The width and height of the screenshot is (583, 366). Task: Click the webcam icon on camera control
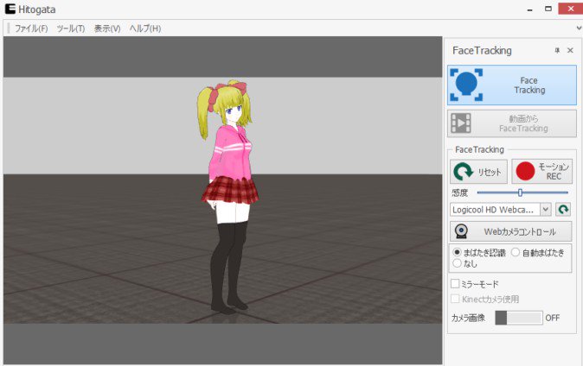point(461,231)
